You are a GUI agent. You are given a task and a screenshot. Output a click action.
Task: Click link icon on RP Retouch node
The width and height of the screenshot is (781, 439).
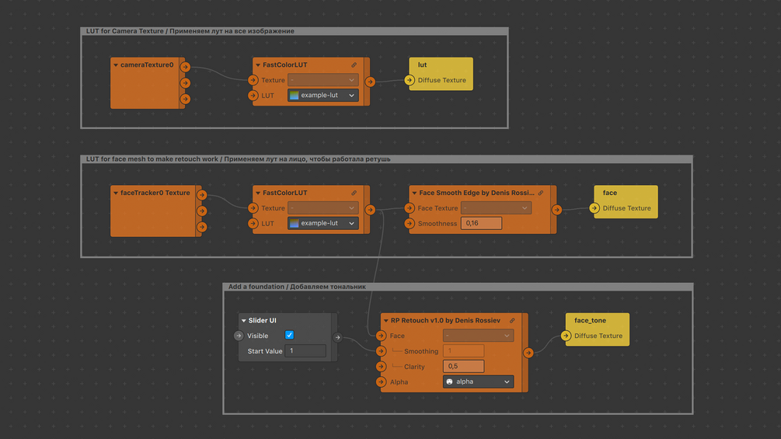point(513,321)
